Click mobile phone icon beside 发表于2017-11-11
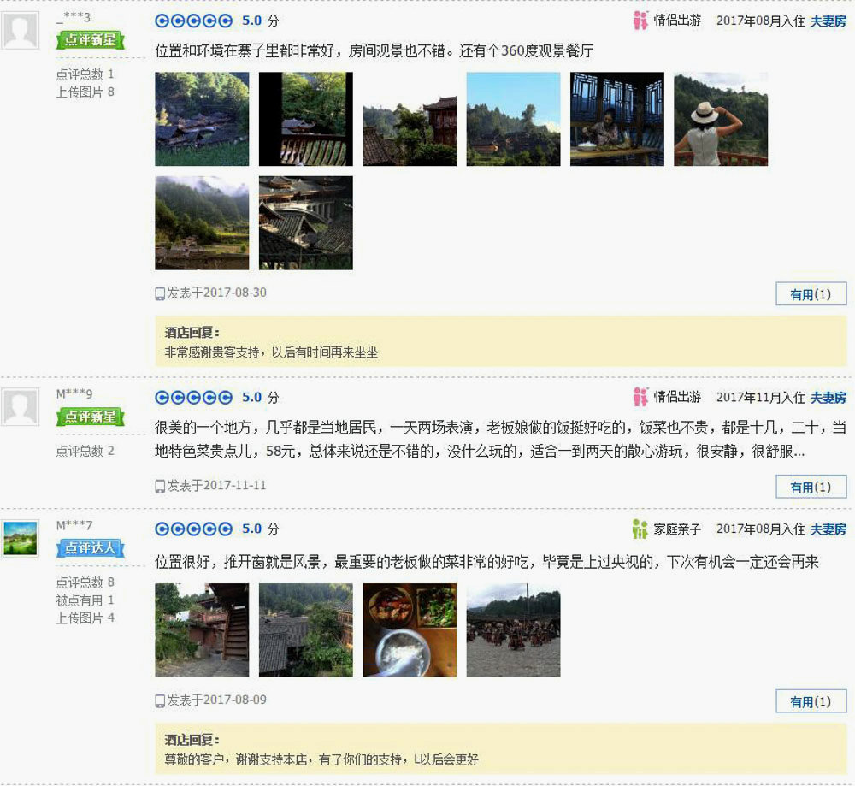Image resolution: width=855 pixels, height=786 pixels. point(160,486)
